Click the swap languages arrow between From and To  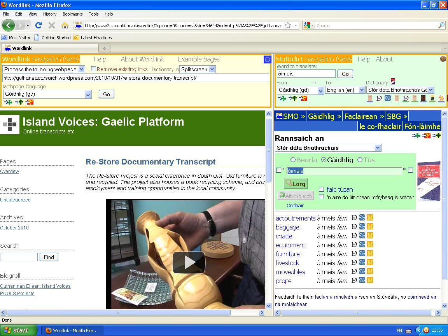pyautogui.click(x=314, y=83)
